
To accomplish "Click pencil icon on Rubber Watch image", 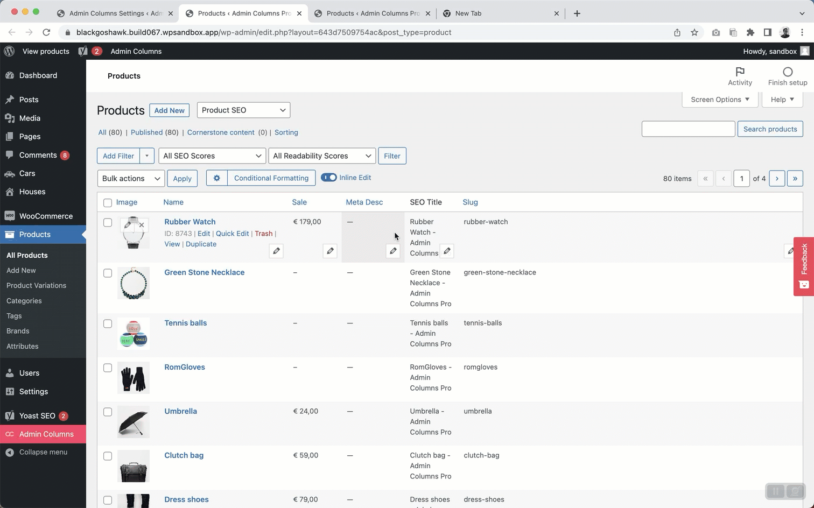I will pos(128,225).
